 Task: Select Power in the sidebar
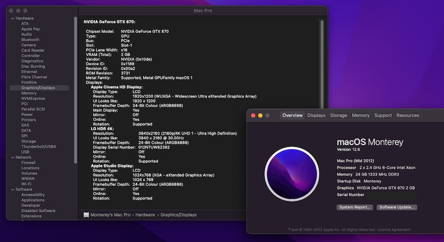tap(27, 115)
